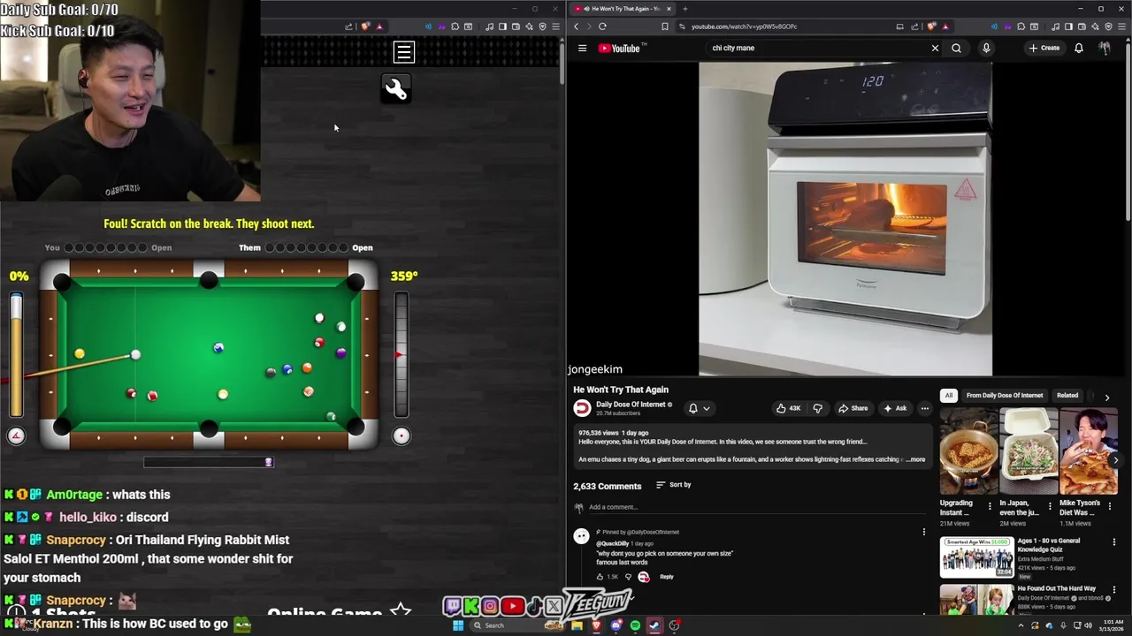Start voice search with microphone
The image size is (1132, 636).
[986, 48]
